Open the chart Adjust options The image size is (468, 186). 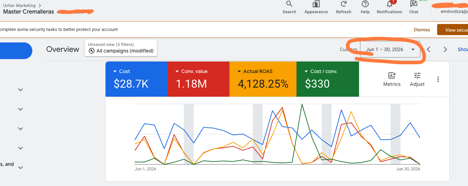click(417, 79)
